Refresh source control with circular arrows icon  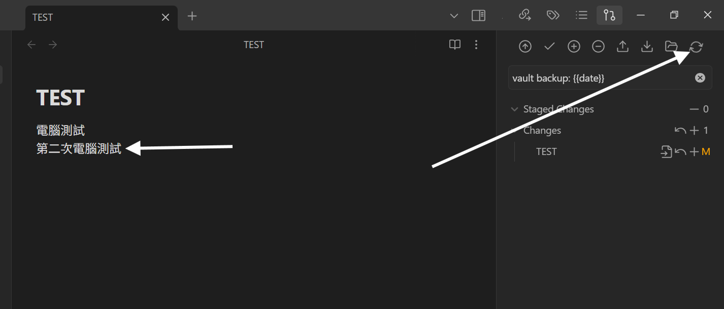point(696,47)
